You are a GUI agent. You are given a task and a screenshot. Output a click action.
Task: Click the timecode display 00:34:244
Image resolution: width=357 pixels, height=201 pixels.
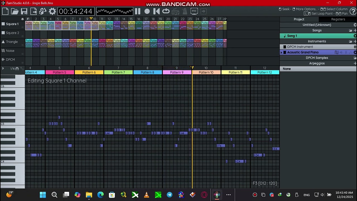[x=76, y=11]
